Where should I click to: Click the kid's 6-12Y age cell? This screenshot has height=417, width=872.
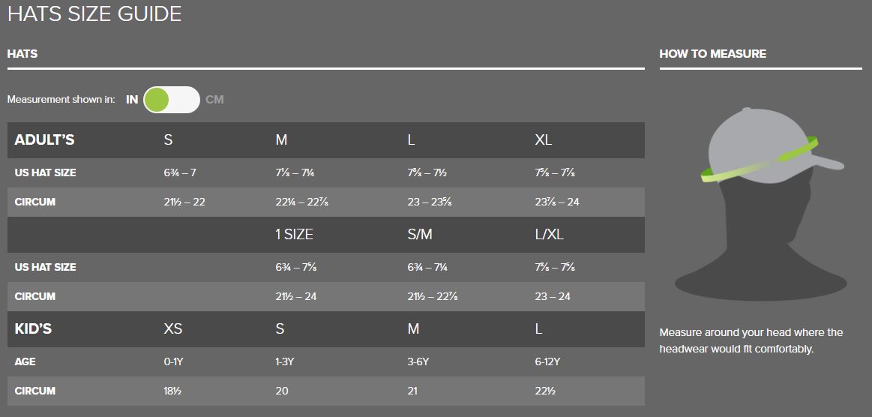pyautogui.click(x=547, y=361)
